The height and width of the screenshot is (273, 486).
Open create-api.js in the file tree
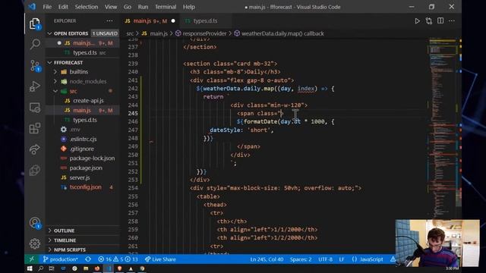click(88, 101)
